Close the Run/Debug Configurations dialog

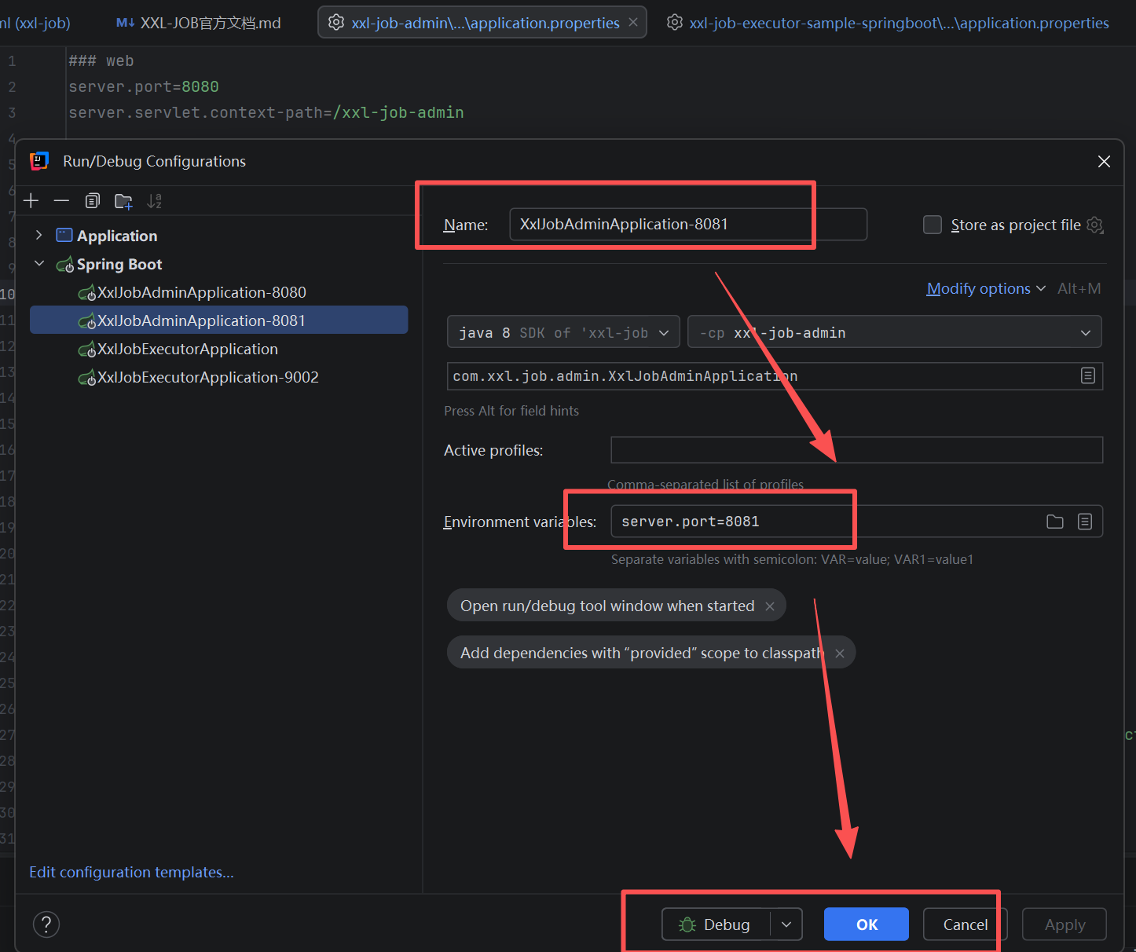tap(1104, 161)
